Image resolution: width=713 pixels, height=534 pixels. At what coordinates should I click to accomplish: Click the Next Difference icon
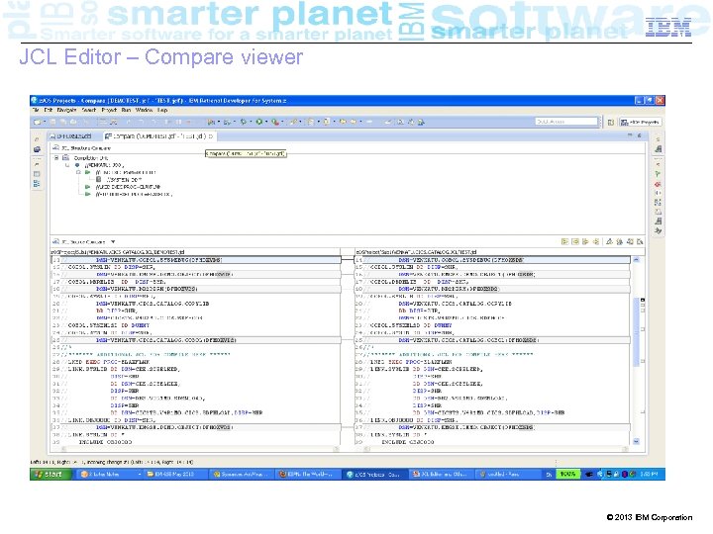pos(609,241)
